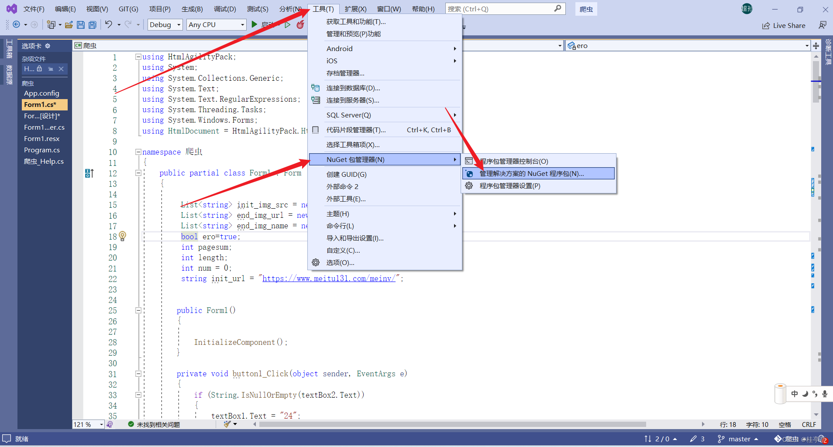The height and width of the screenshot is (447, 833).
Task: Click the pencil pending-changes icon in status bar
Action: [x=694, y=439]
